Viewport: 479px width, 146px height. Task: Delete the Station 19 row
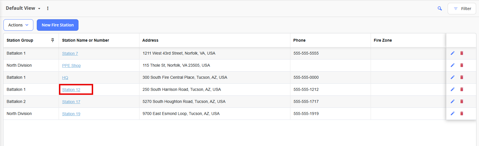[462, 114]
